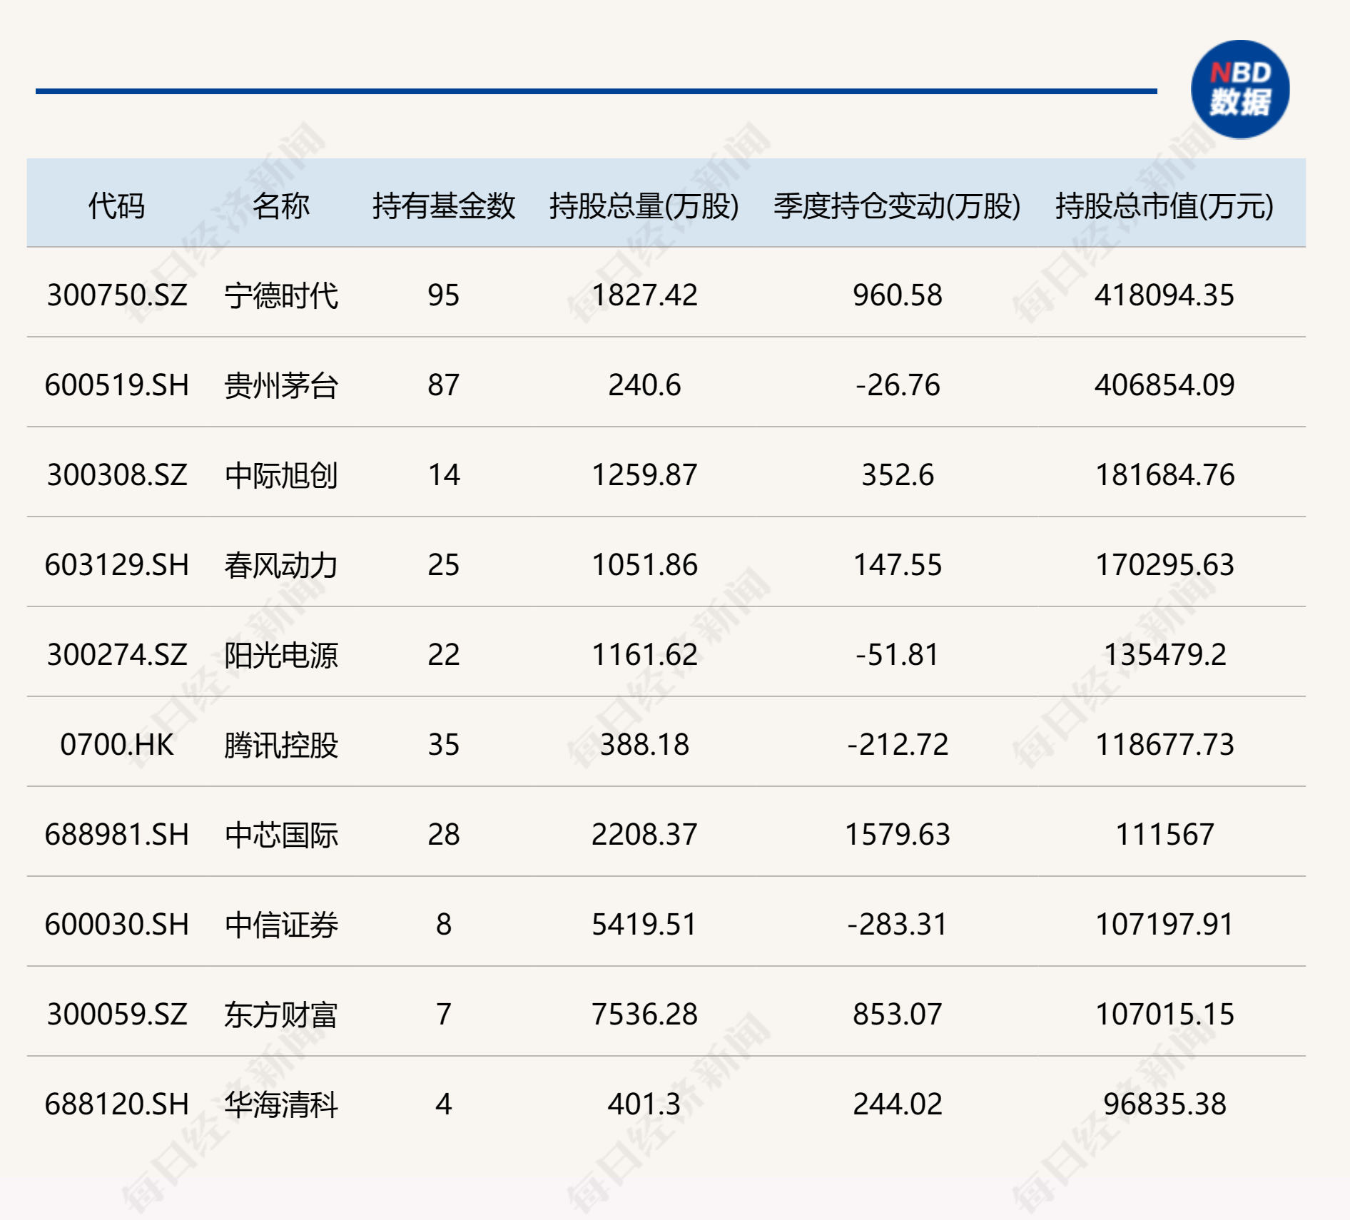Click holding value 7536.28
This screenshot has height=1220, width=1350.
point(644,1015)
